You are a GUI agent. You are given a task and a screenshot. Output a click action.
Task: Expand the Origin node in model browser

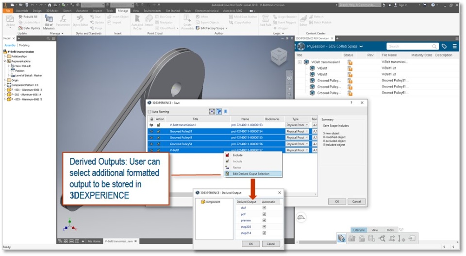[5, 80]
